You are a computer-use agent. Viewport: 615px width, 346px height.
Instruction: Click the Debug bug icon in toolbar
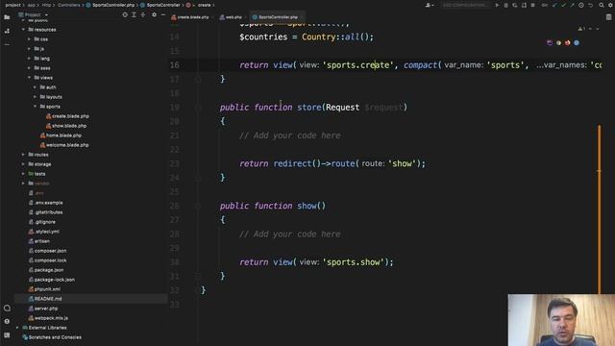coord(506,5)
